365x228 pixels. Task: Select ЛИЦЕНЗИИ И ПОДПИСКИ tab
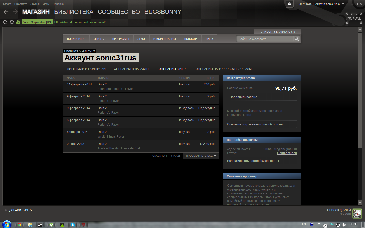(x=86, y=69)
